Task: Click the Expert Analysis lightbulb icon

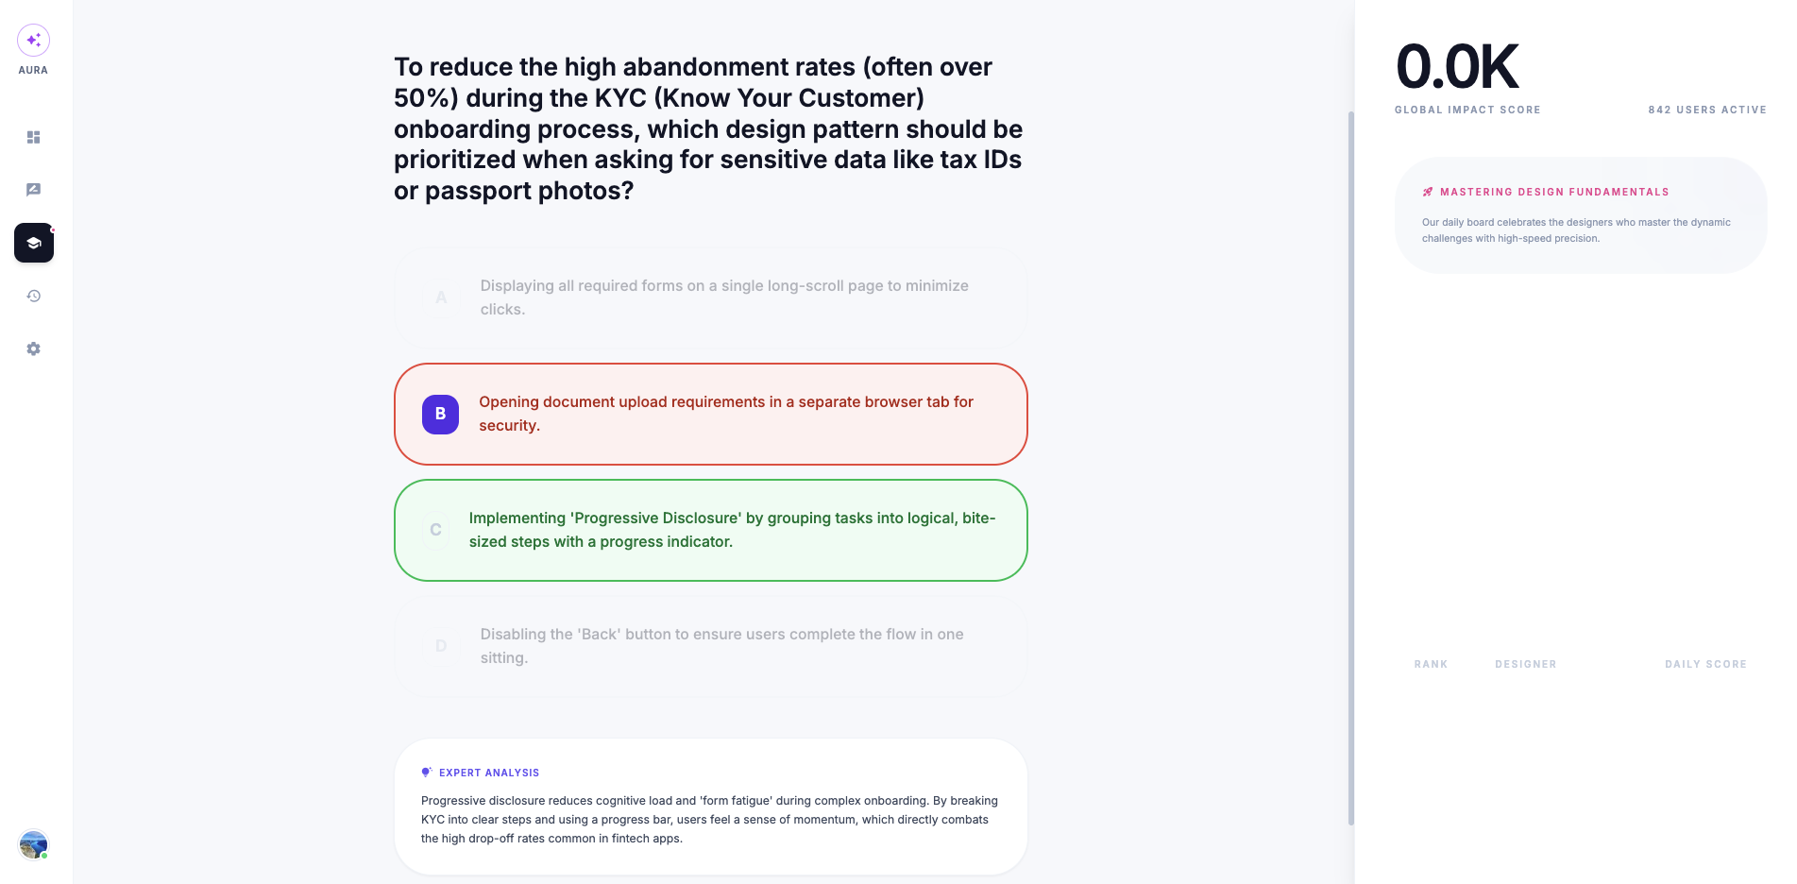Action: tap(427, 773)
